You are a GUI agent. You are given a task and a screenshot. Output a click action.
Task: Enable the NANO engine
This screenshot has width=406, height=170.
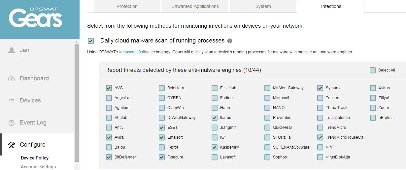(x=267, y=108)
